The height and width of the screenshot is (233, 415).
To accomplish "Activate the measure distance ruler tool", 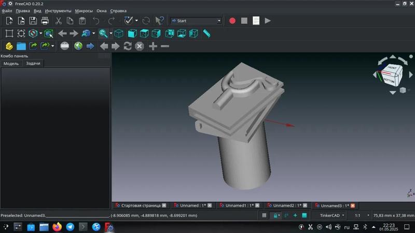I will 206,34.
